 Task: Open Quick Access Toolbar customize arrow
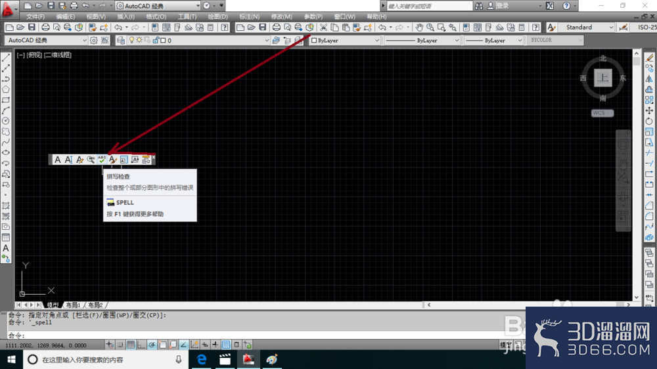click(x=221, y=6)
